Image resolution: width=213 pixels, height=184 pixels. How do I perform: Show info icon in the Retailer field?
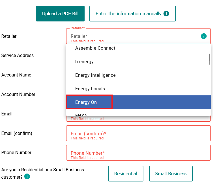tap(204, 36)
